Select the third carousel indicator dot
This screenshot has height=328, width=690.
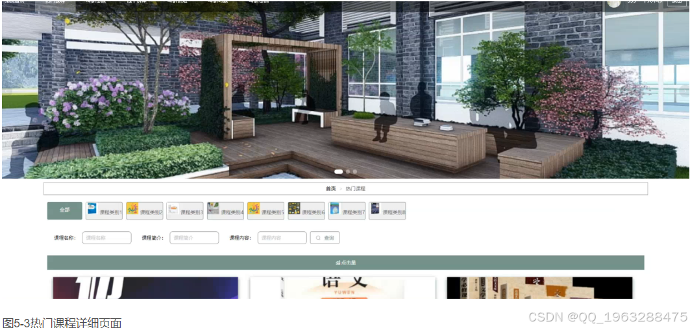pyautogui.click(x=354, y=171)
